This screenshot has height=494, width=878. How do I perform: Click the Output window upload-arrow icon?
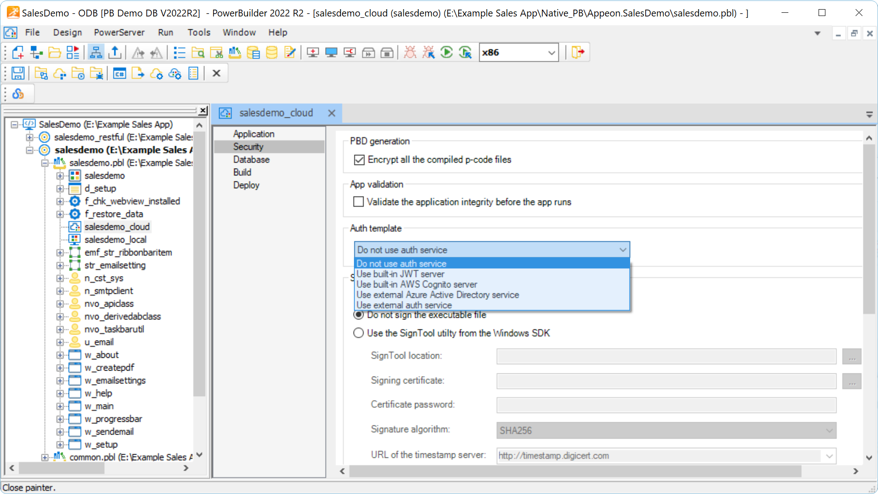pyautogui.click(x=115, y=53)
